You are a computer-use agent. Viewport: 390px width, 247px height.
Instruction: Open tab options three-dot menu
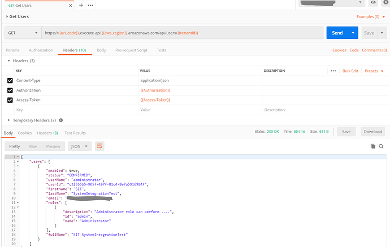[x=90, y=5]
